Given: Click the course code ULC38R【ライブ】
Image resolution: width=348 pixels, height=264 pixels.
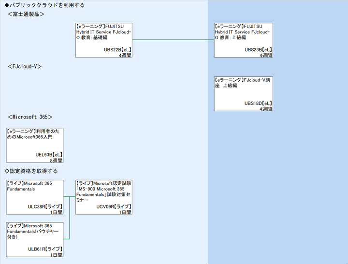Looking at the screenshot, I should coord(45,207).
